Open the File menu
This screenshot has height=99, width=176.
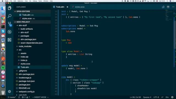click(11, 1)
